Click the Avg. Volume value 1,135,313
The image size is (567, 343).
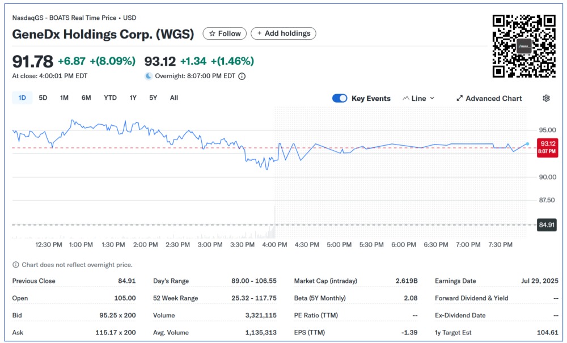tap(261, 333)
